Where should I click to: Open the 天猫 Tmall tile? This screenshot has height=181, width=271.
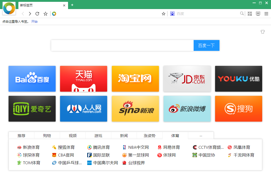point(84,79)
